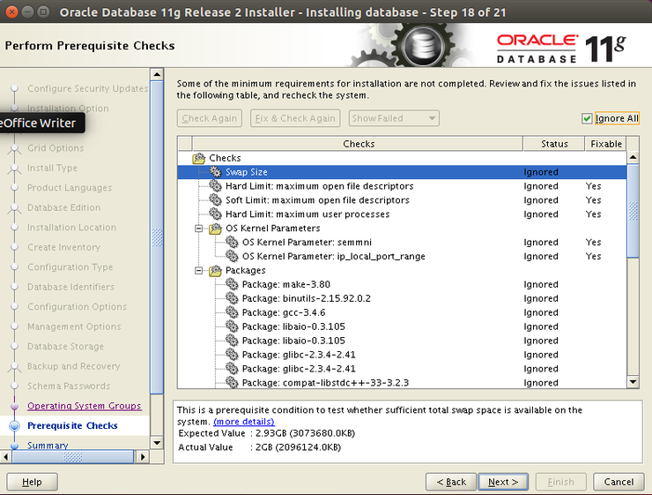Click Yes fixable value for semmni row
Viewport: 652px width, 495px height.
tap(593, 243)
